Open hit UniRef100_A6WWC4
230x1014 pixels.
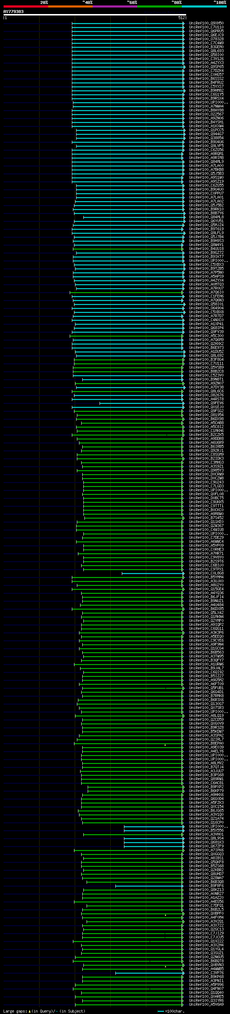point(206,542)
